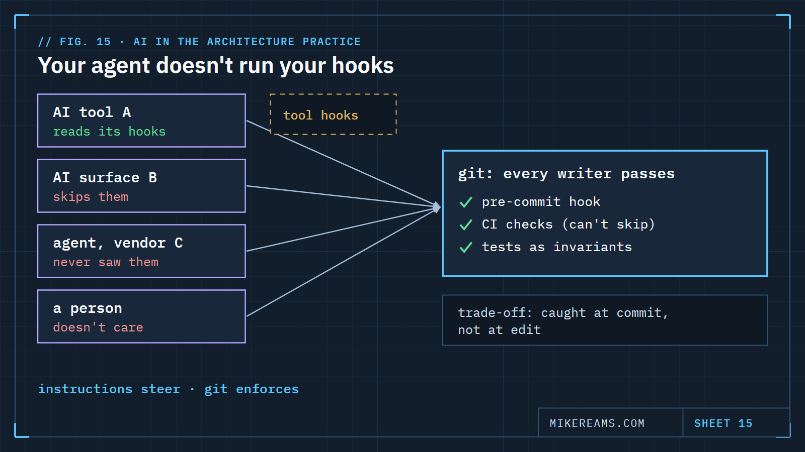The image size is (805, 452).
Task: Click the checkmark beside CI checks
Action: 466,224
